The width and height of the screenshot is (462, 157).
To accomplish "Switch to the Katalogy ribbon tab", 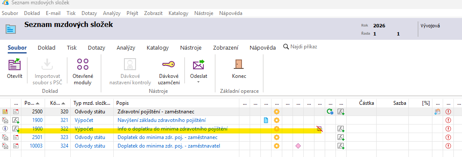I will (x=157, y=47).
